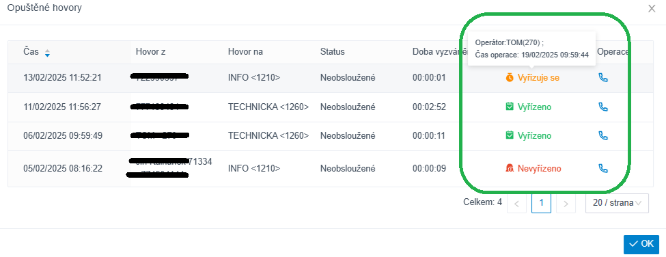The width and height of the screenshot is (666, 257).
Task: Go to the previous page with the left chevron
Action: click(x=516, y=203)
